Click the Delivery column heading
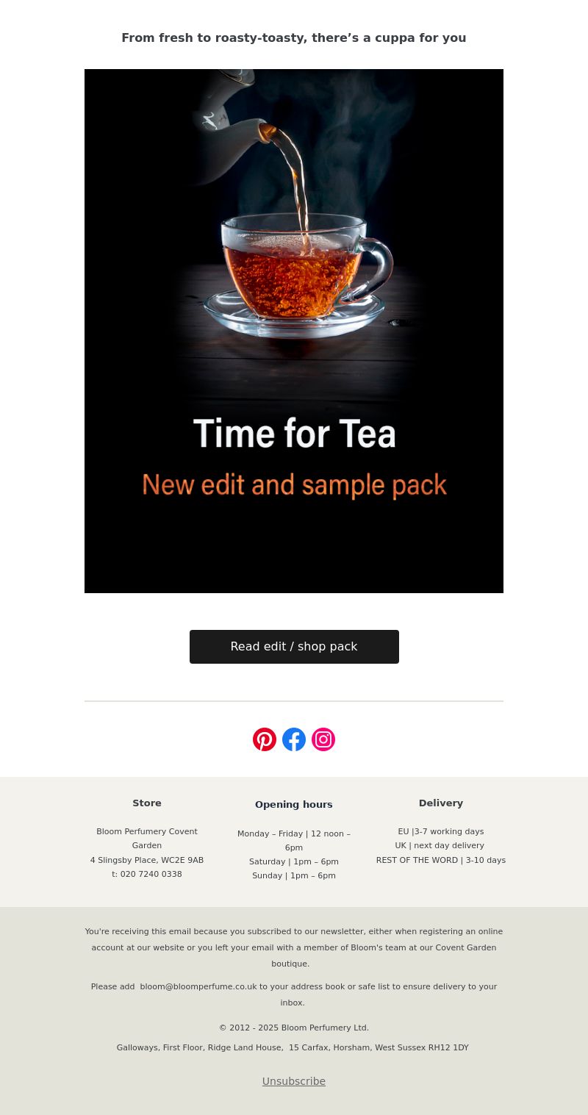The image size is (588, 1115). (x=441, y=803)
